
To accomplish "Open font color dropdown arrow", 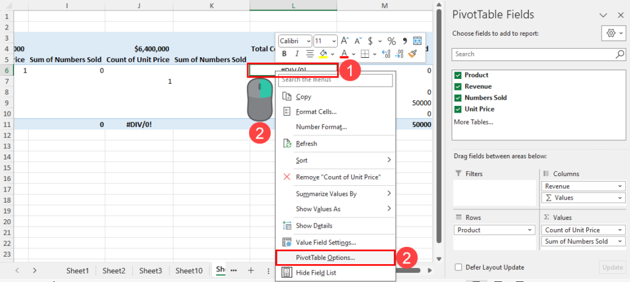I will coord(354,54).
